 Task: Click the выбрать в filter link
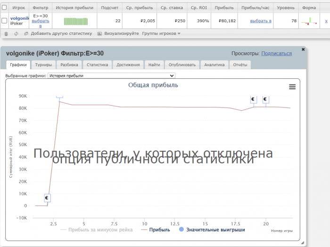(x=41, y=24)
